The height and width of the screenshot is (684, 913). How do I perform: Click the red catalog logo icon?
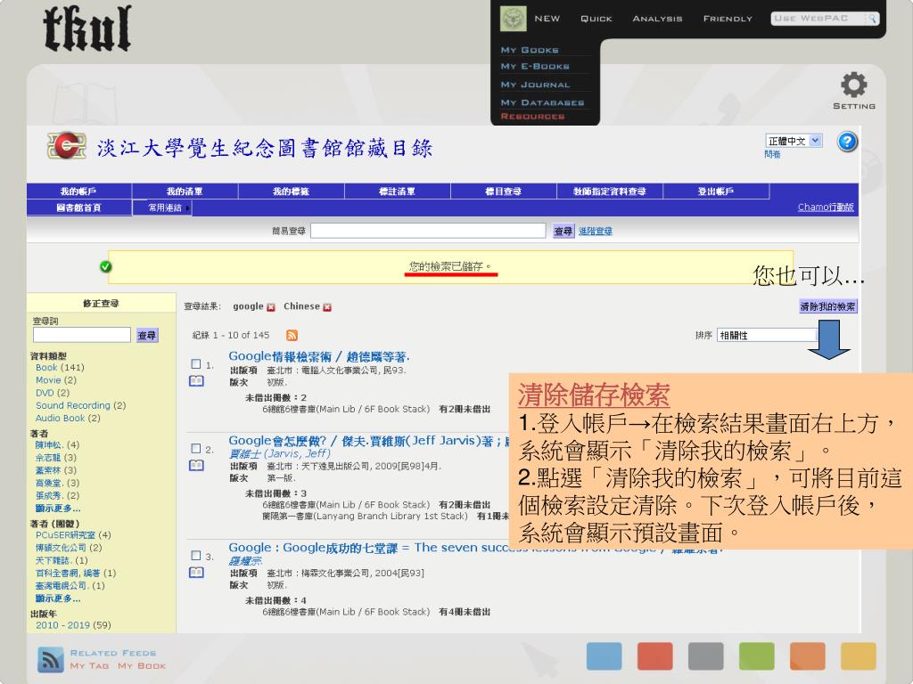tap(67, 145)
